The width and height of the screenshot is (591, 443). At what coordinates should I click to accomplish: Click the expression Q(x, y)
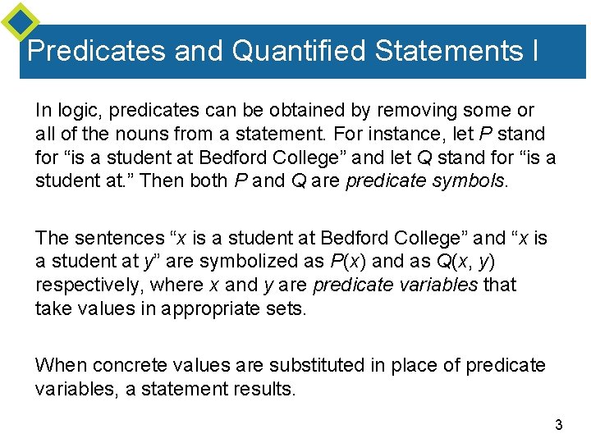[465, 261]
